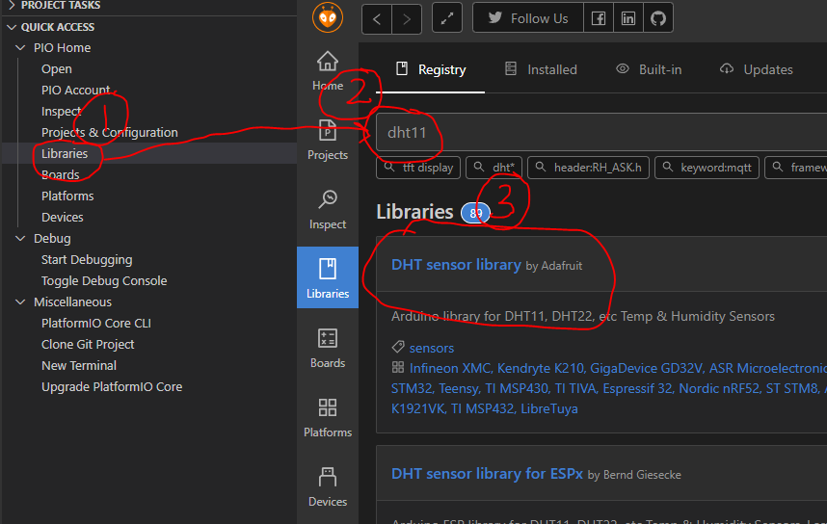This screenshot has width=827, height=524.
Task: Select Boards in quick access tree
Action: tap(60, 174)
